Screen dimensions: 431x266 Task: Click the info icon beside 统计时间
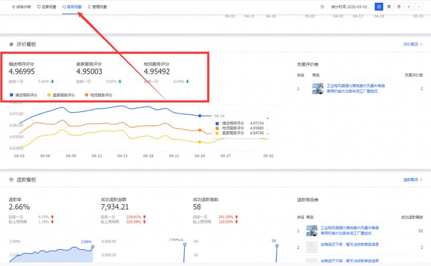click(x=322, y=7)
